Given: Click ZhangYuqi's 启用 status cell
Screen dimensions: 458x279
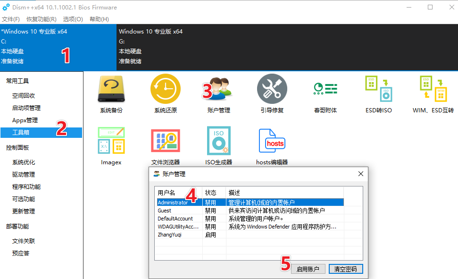Looking at the screenshot, I should [x=210, y=235].
